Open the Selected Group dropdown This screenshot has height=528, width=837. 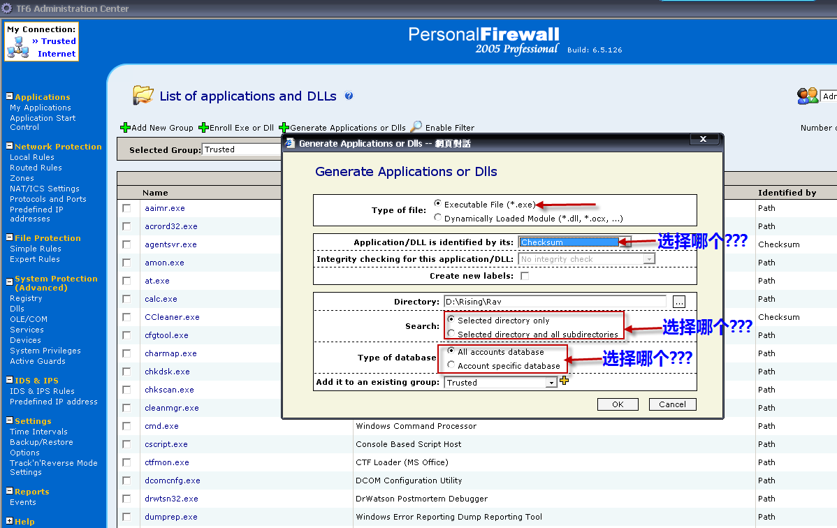[241, 149]
